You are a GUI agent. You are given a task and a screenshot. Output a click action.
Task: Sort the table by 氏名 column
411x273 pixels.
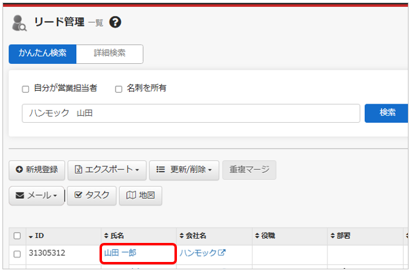114,236
